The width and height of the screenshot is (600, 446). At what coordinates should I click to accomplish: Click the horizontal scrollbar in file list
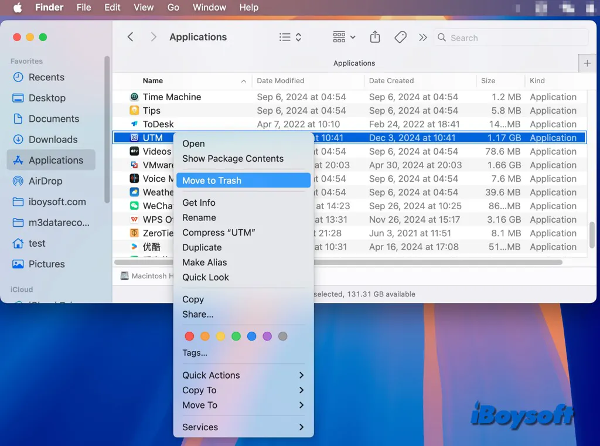click(338, 262)
